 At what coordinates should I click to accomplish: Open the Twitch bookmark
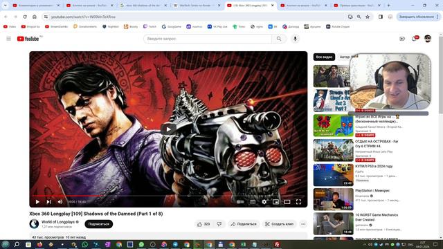click(150, 26)
